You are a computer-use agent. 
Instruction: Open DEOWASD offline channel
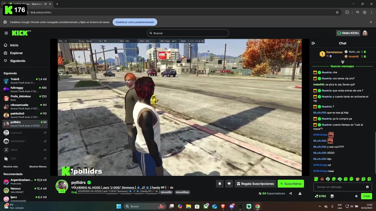25,141
